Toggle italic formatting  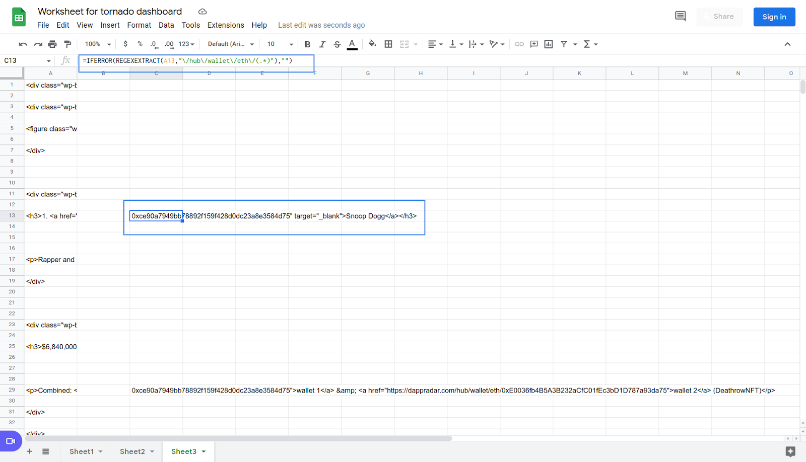click(322, 44)
